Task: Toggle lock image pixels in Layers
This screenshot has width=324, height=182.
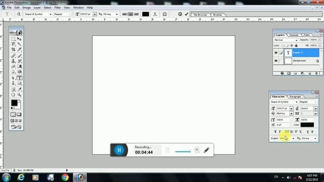Action: click(288, 45)
